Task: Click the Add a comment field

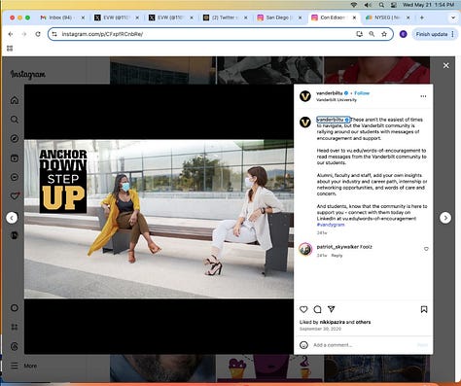Action: coord(363,345)
